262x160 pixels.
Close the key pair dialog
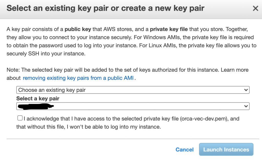tap(255, 8)
